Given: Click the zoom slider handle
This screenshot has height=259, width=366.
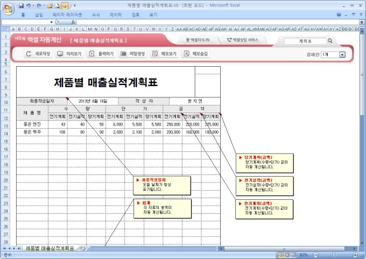Looking at the screenshot, I should tap(334, 255).
